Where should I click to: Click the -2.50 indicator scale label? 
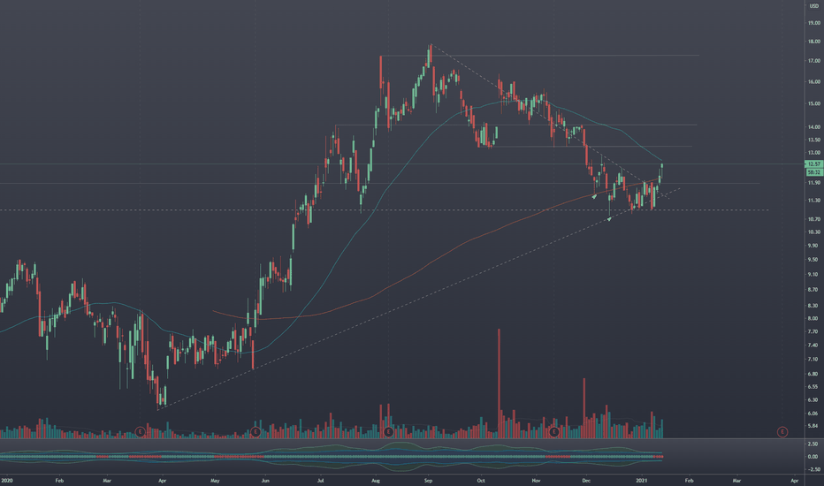(x=813, y=470)
